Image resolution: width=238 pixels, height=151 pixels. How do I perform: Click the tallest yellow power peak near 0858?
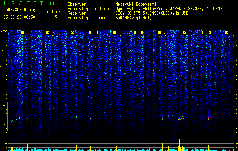tap(179, 145)
